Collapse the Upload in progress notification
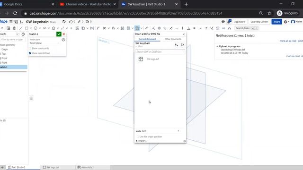 tap(217, 46)
